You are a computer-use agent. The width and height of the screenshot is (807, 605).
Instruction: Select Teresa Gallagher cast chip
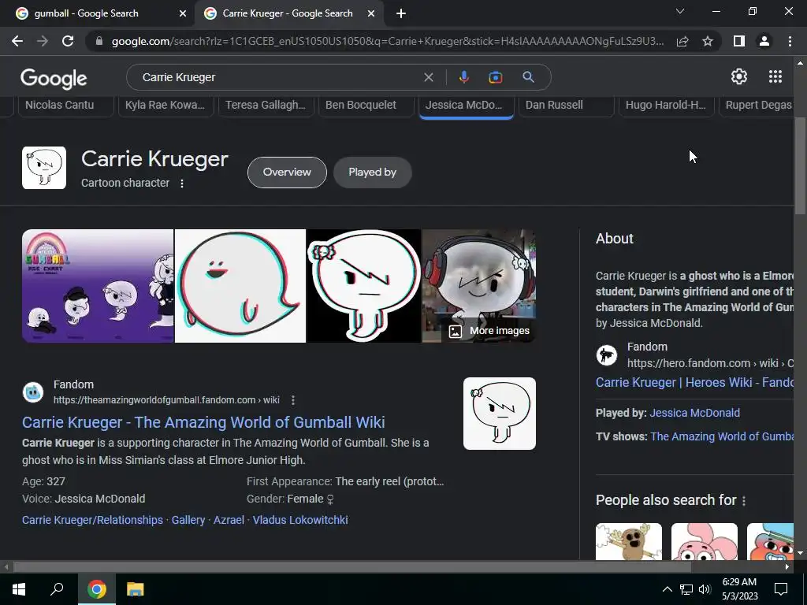click(x=266, y=106)
